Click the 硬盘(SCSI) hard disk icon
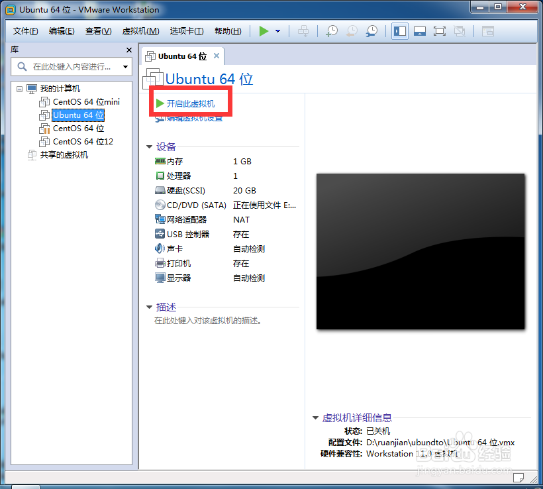This screenshot has height=489, width=543. (x=160, y=190)
